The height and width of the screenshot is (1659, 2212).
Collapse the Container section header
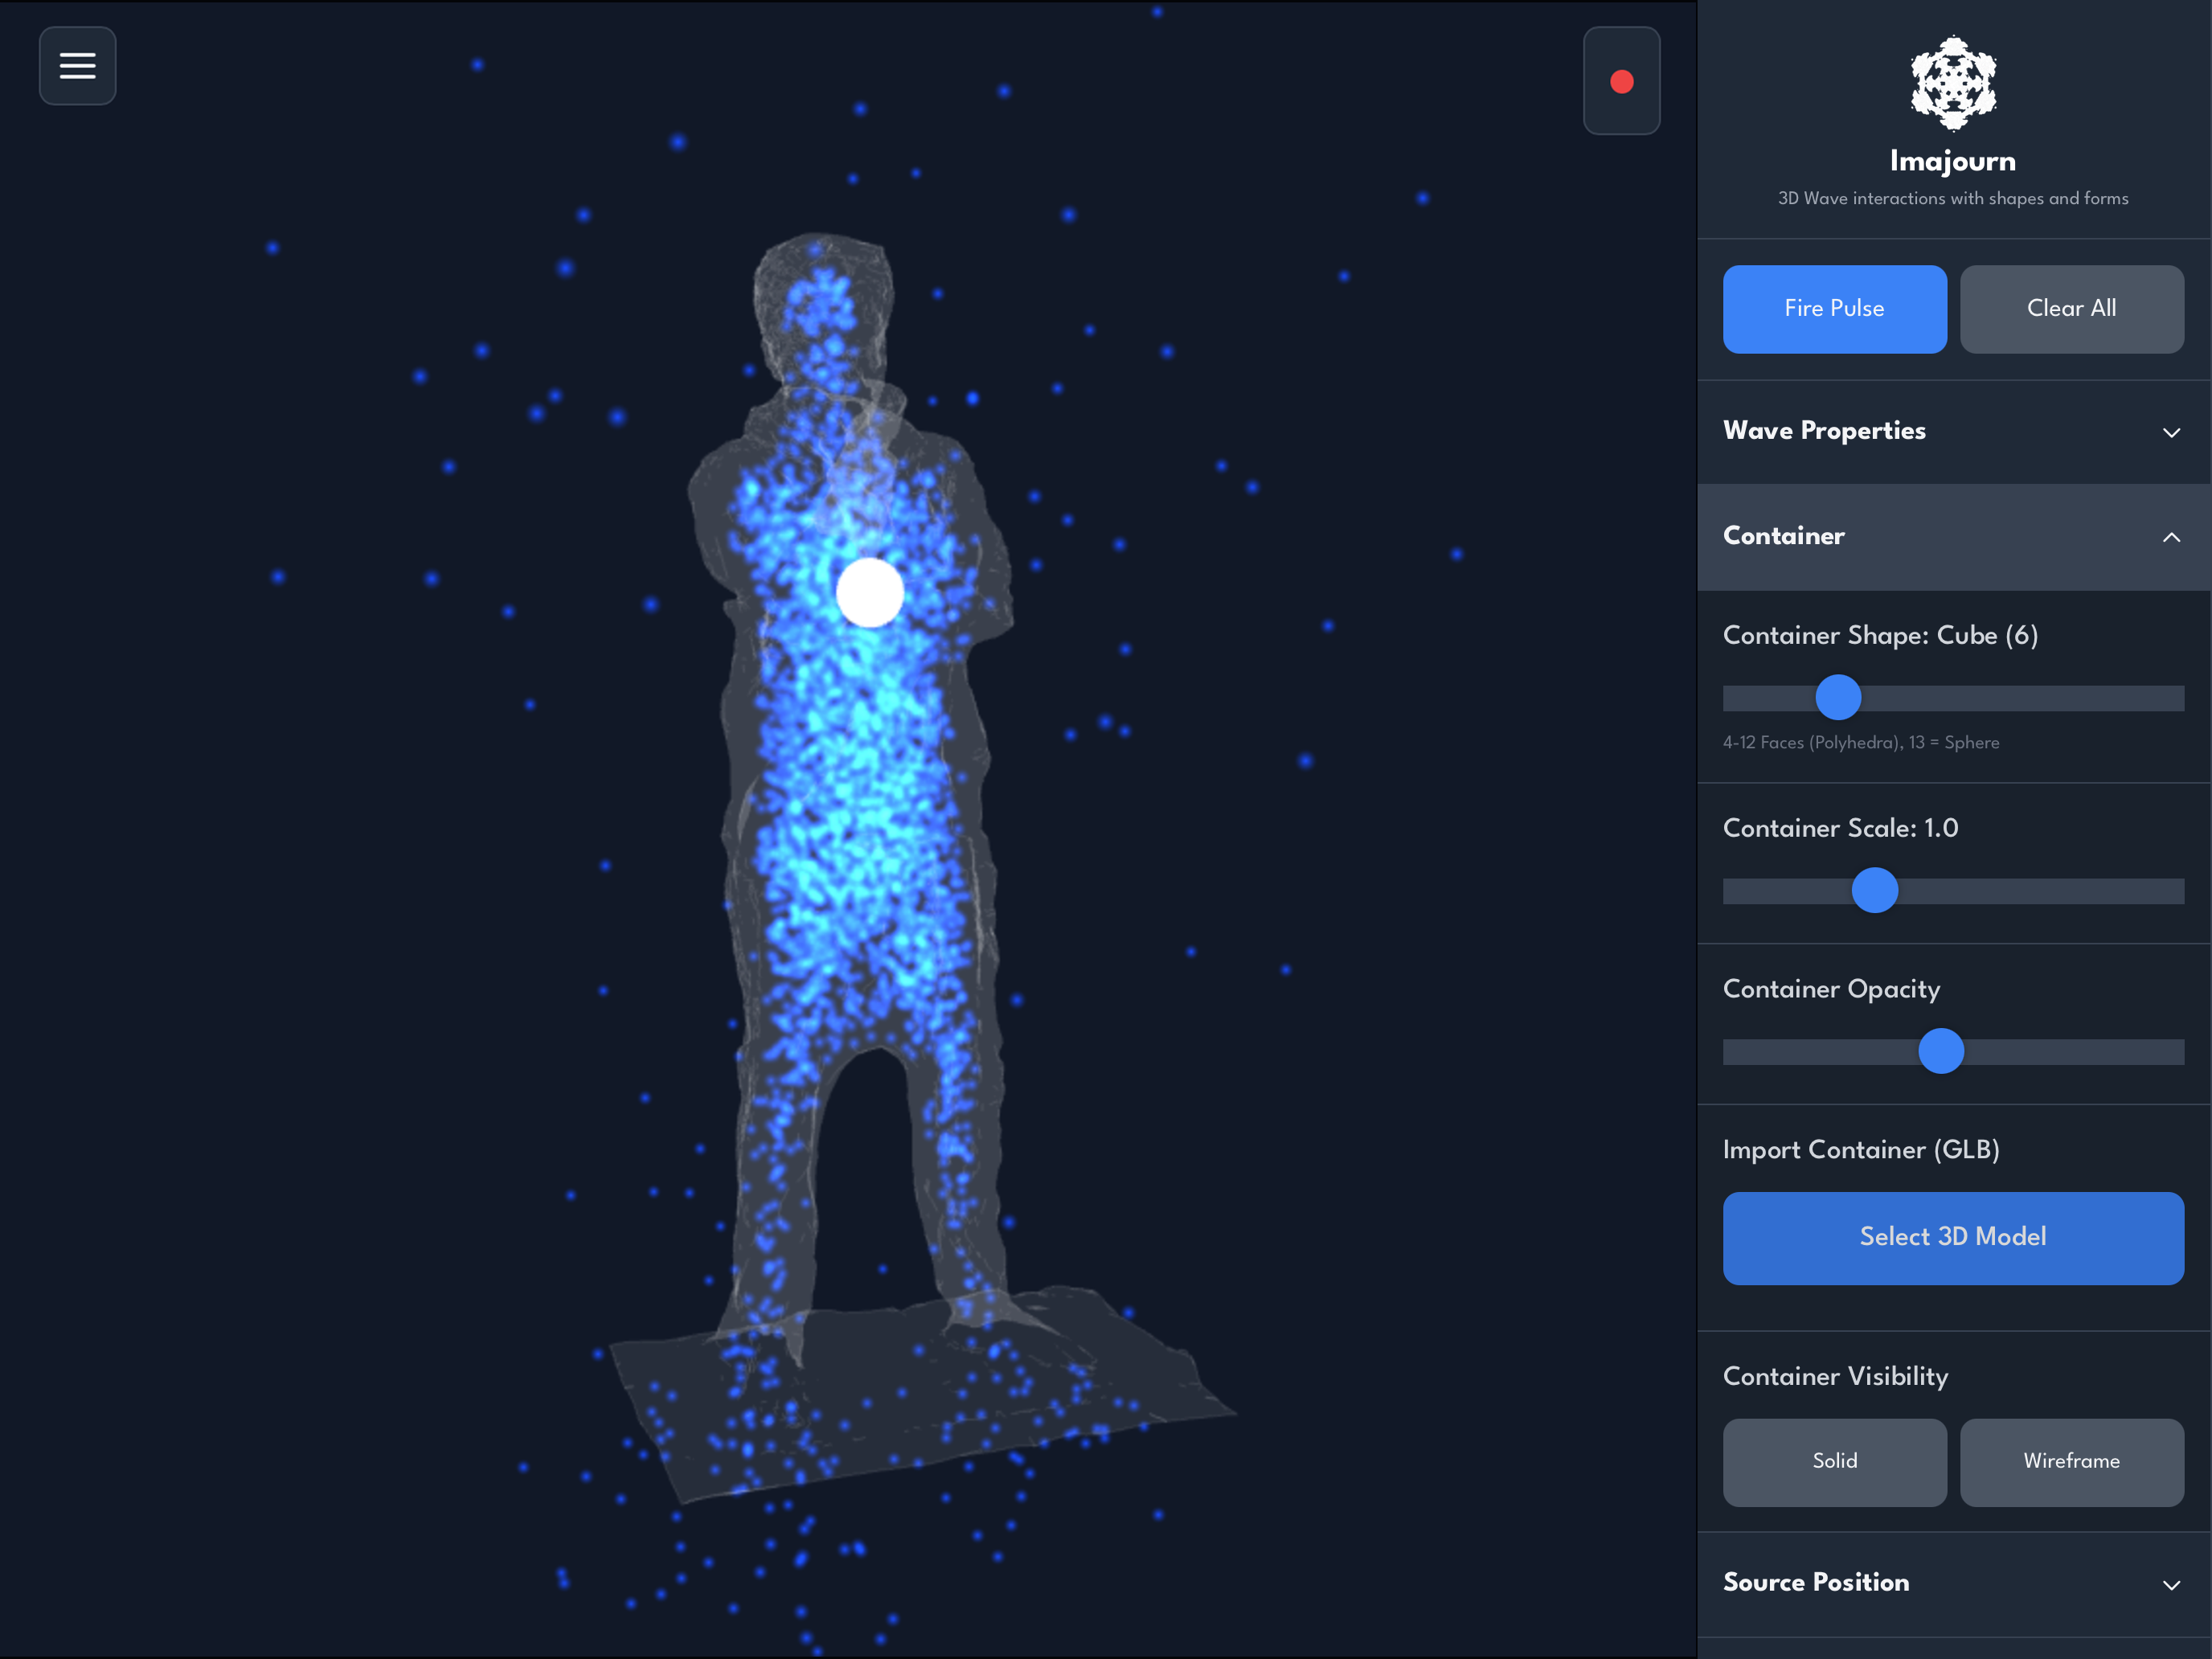click(x=1784, y=536)
